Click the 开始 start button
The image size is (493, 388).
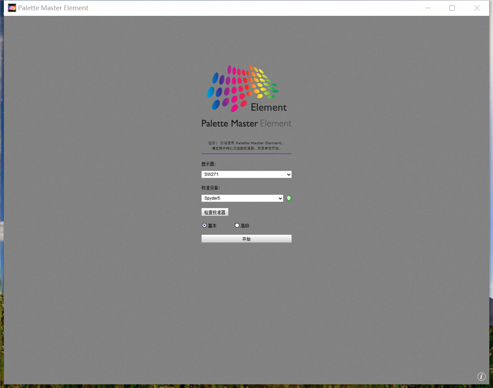(246, 239)
